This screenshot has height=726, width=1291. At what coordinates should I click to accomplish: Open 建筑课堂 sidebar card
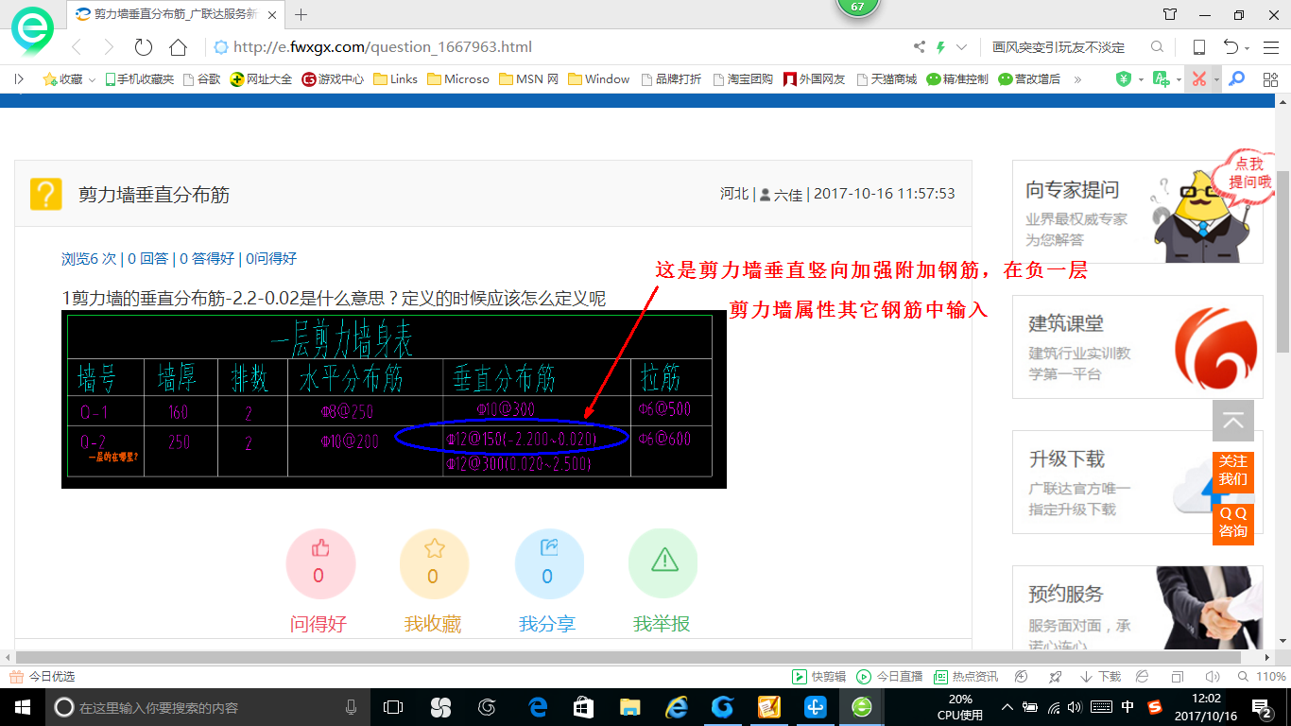pos(1138,347)
